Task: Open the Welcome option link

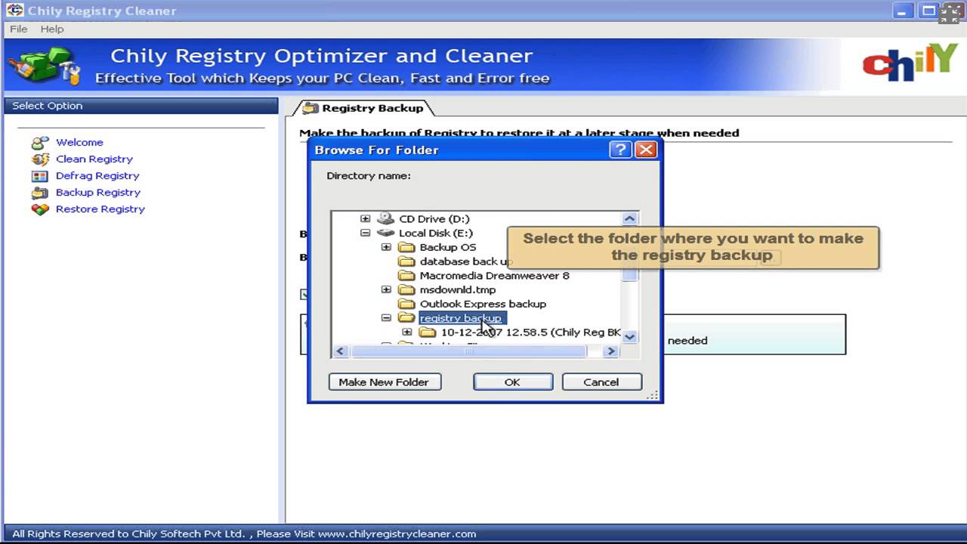Action: tap(79, 142)
